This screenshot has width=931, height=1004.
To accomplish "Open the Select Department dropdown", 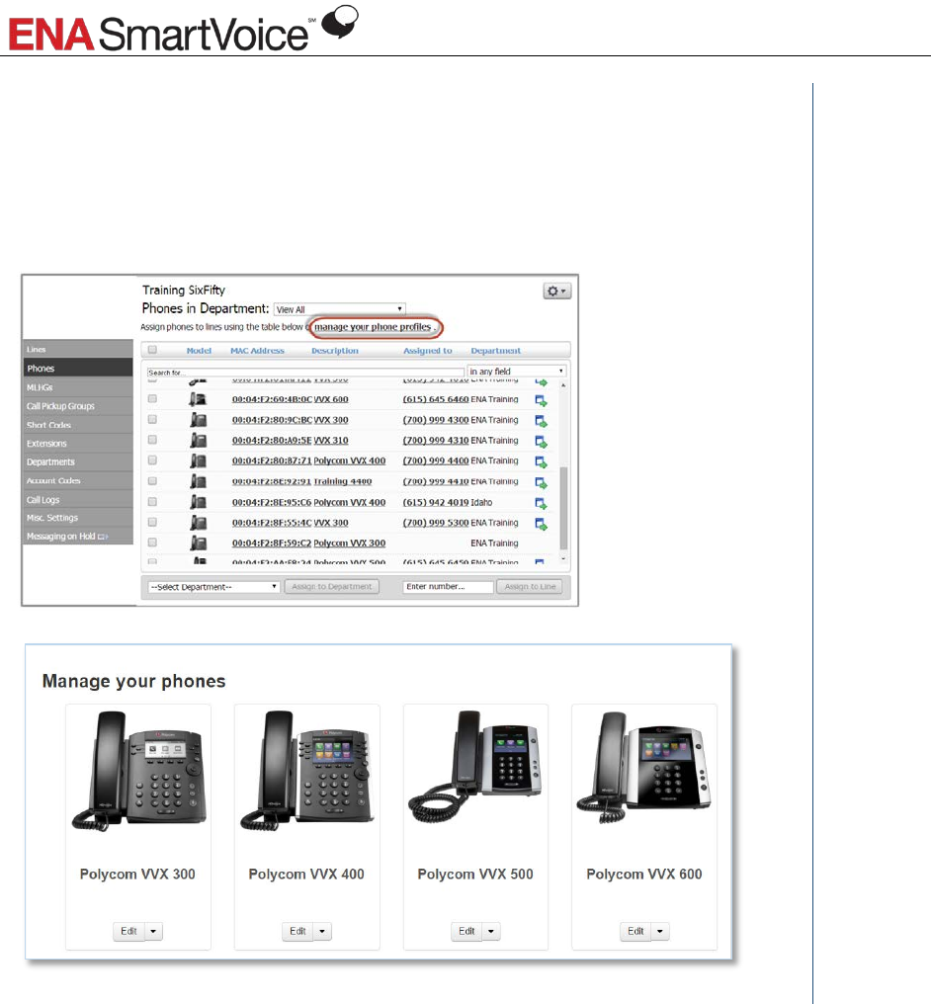I will click(213, 587).
